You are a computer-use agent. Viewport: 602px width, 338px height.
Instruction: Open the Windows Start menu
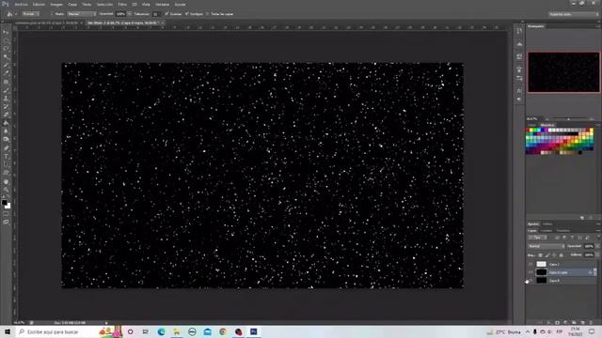7,331
